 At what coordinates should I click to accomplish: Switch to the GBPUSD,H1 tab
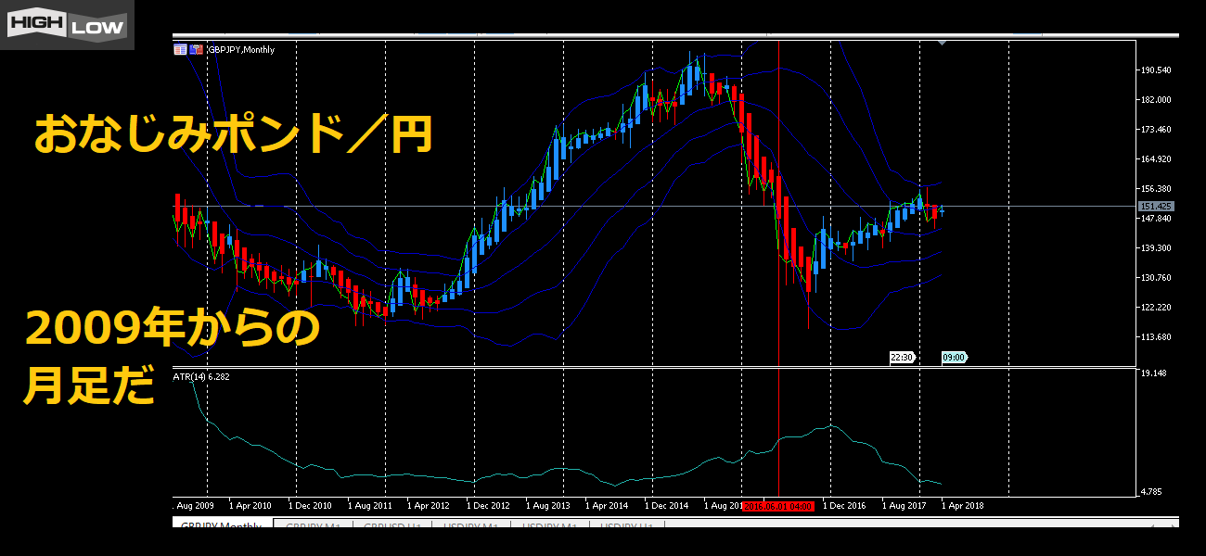click(x=392, y=526)
